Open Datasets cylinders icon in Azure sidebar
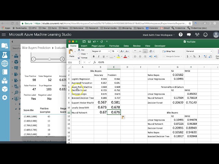Image resolution: width=219 pixels, height=164 pixels. pos(4,81)
